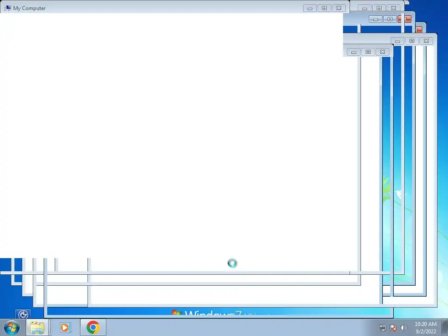Minimize the My Computer window
Viewport: 448px width, 336px height.
pyautogui.click(x=310, y=8)
